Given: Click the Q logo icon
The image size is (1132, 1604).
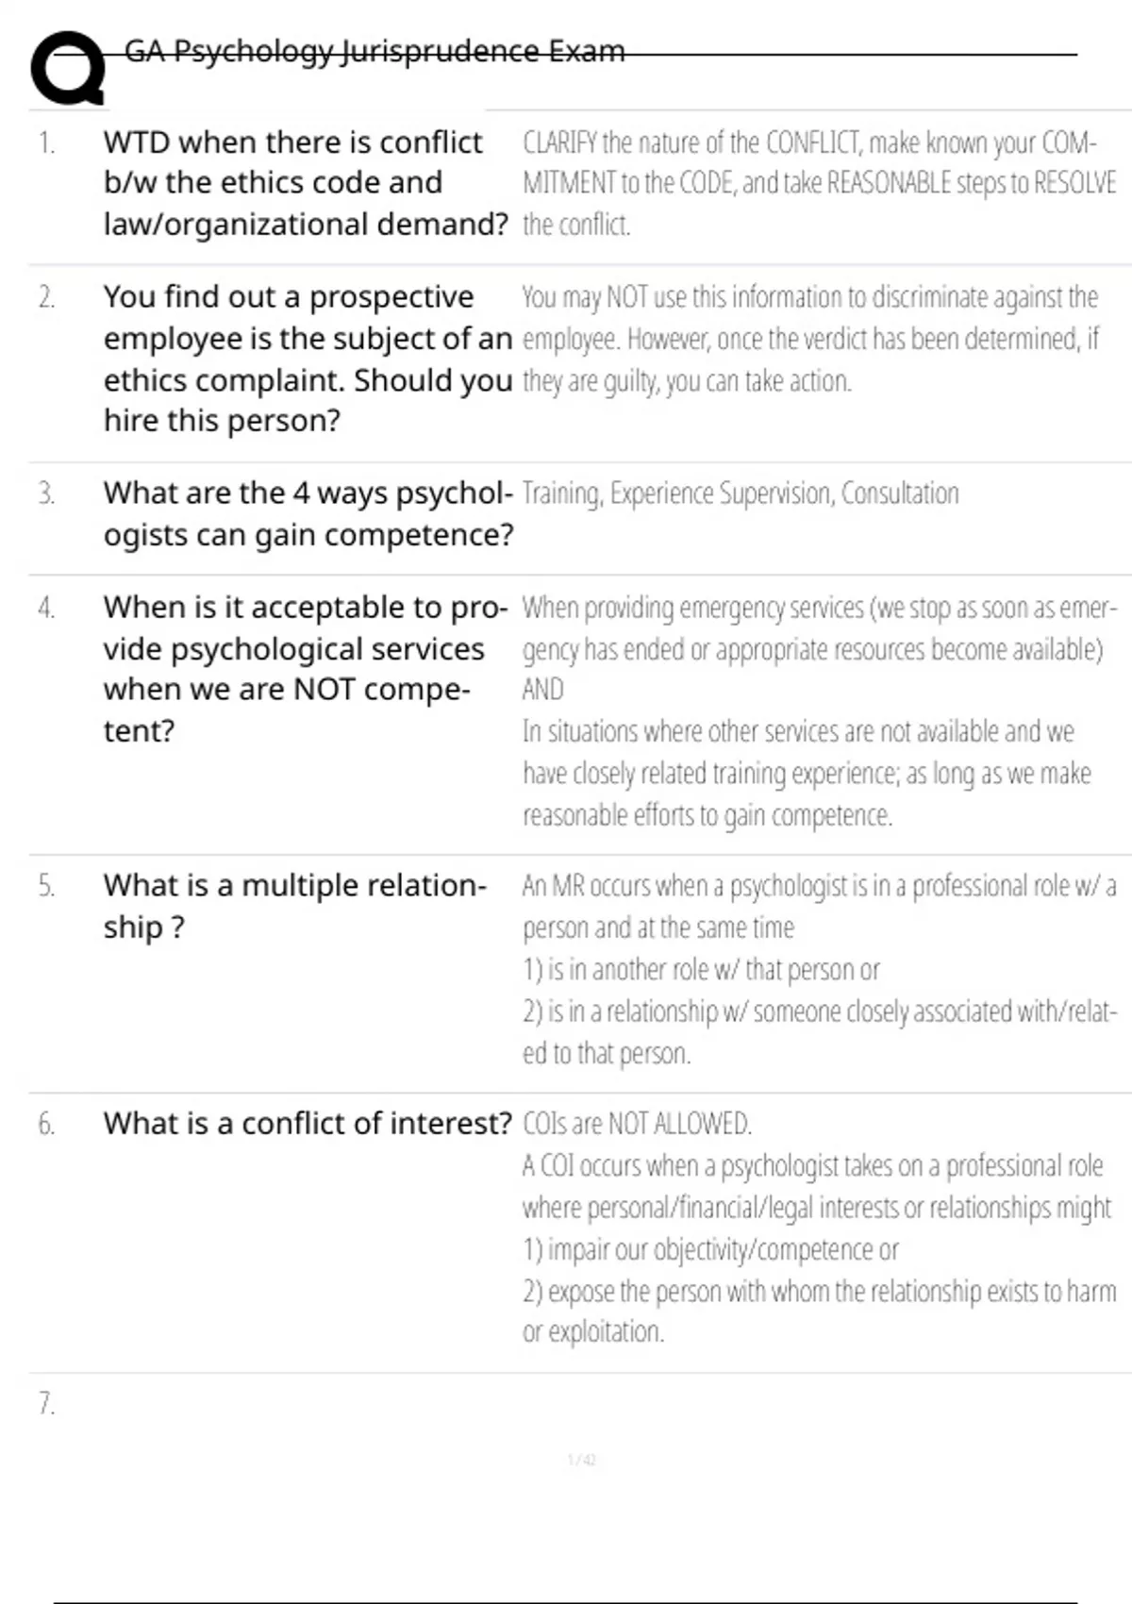Looking at the screenshot, I should click(68, 69).
